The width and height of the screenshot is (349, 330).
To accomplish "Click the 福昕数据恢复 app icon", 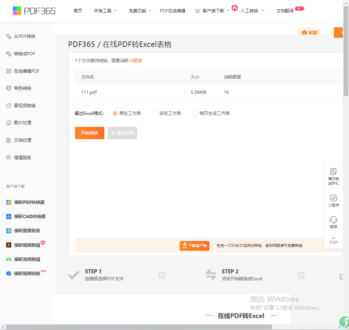I will coord(9,231).
